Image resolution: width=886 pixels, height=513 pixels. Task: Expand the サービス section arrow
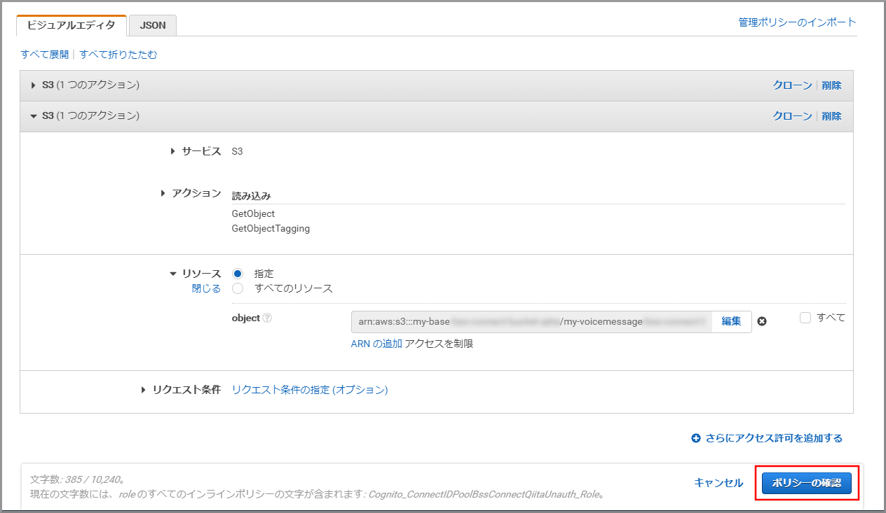click(173, 151)
